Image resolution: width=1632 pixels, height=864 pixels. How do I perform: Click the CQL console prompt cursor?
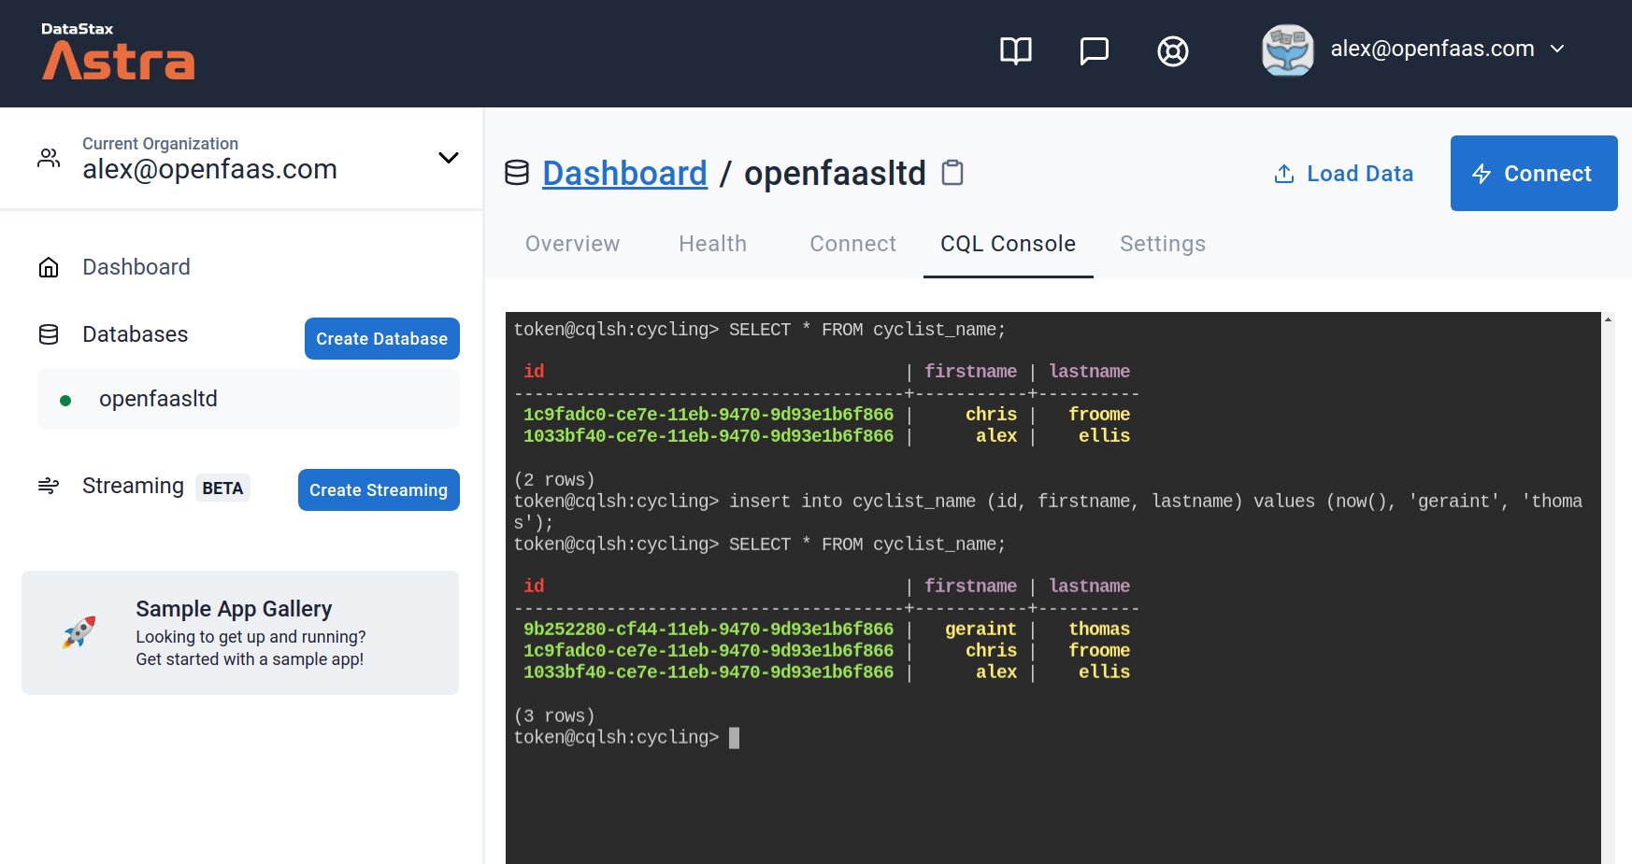click(x=734, y=738)
